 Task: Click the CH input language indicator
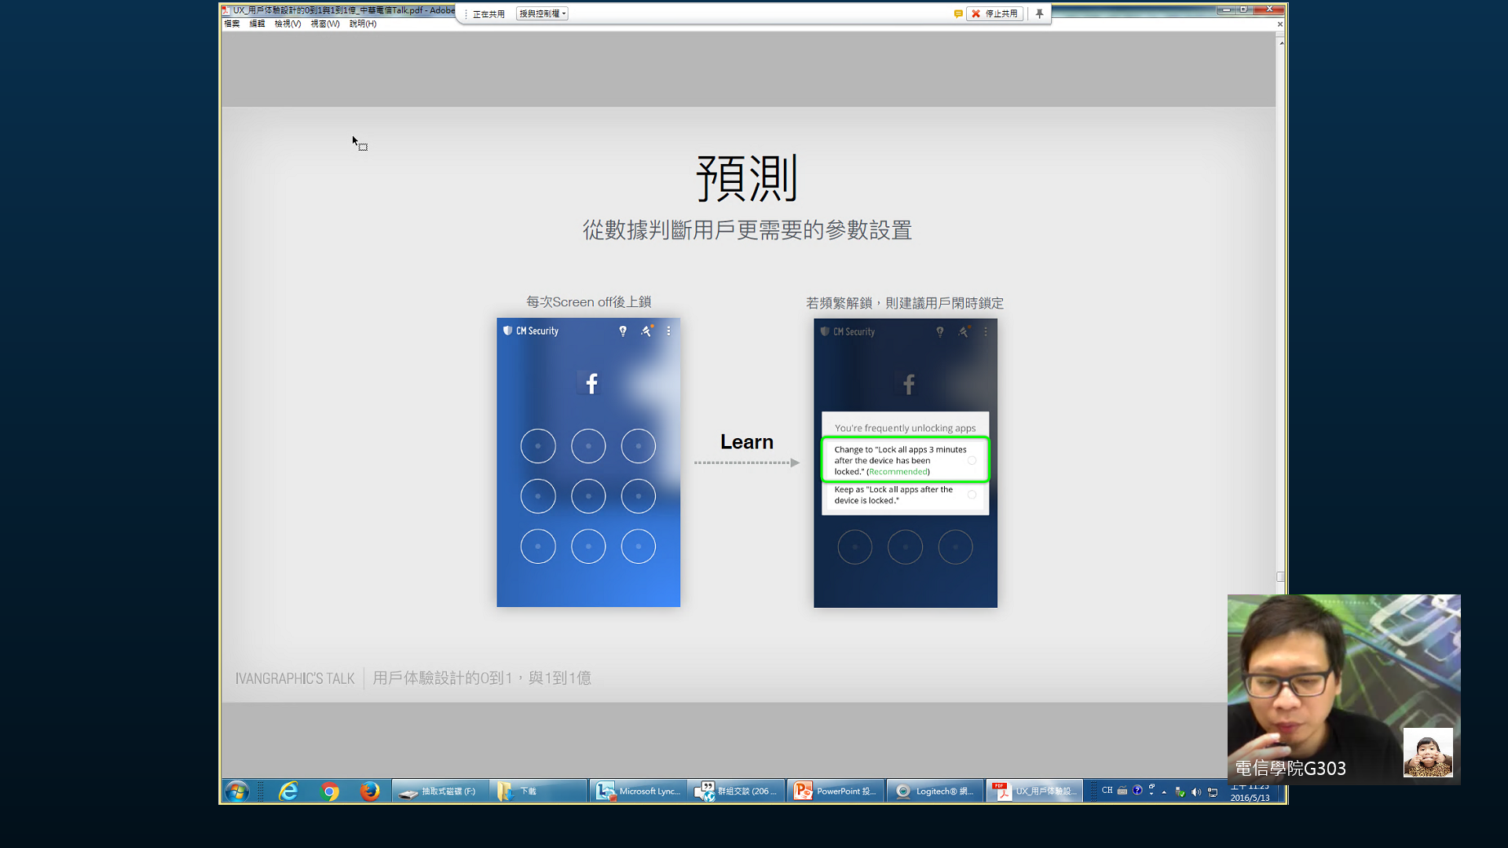coord(1107,791)
